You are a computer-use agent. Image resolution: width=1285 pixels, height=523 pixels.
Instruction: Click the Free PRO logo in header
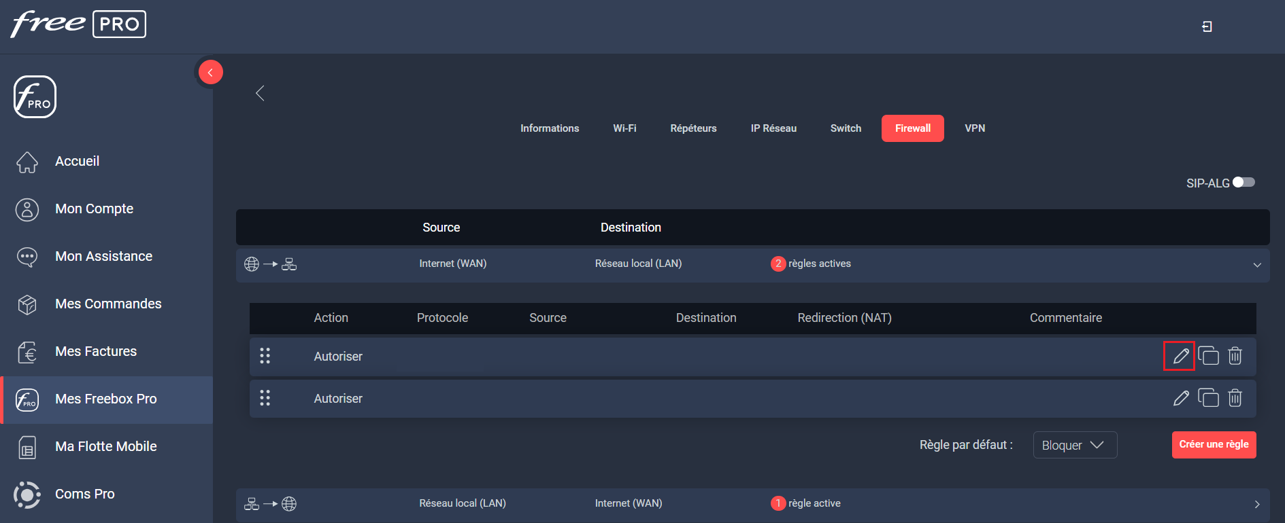tap(78, 24)
